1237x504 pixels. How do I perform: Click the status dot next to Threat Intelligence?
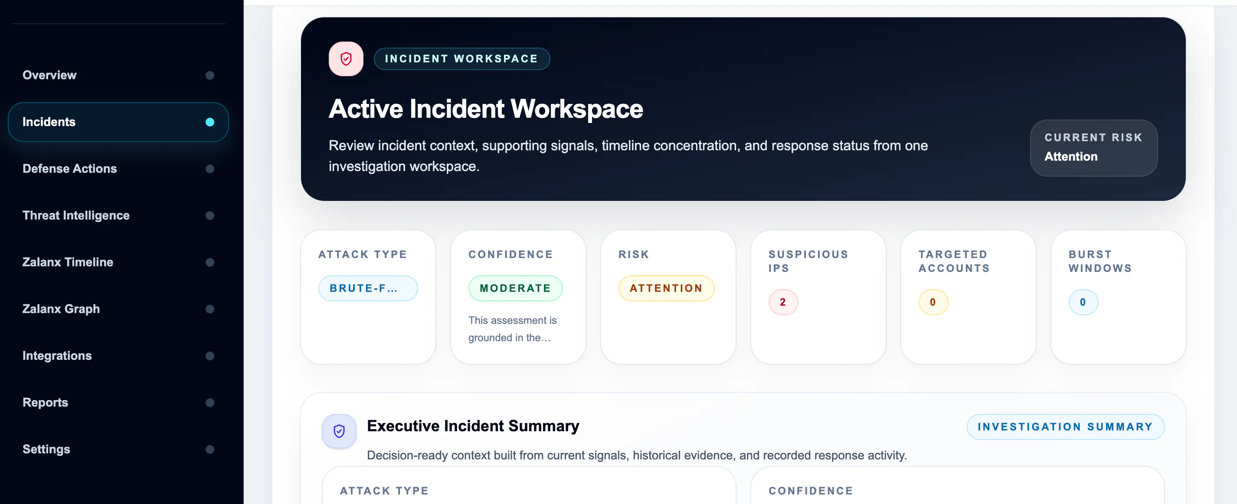coord(210,215)
